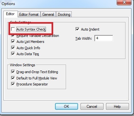
Task: Toggle the Auto Indent checkbox
Action: click(77, 29)
